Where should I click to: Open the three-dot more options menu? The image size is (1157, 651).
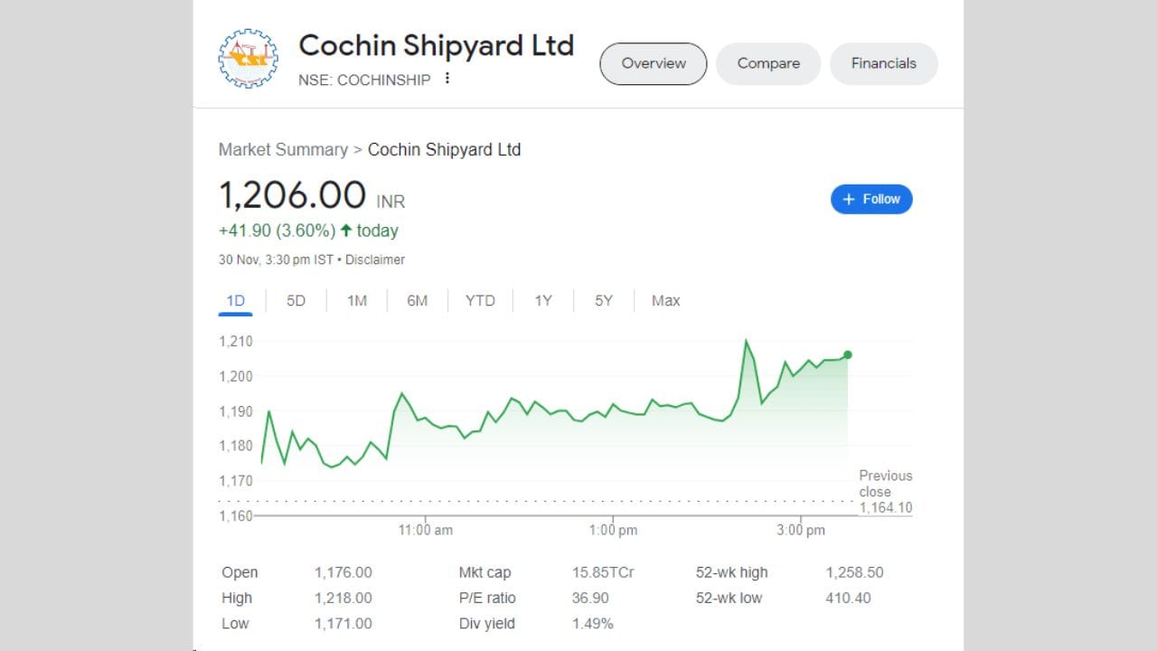pos(447,79)
